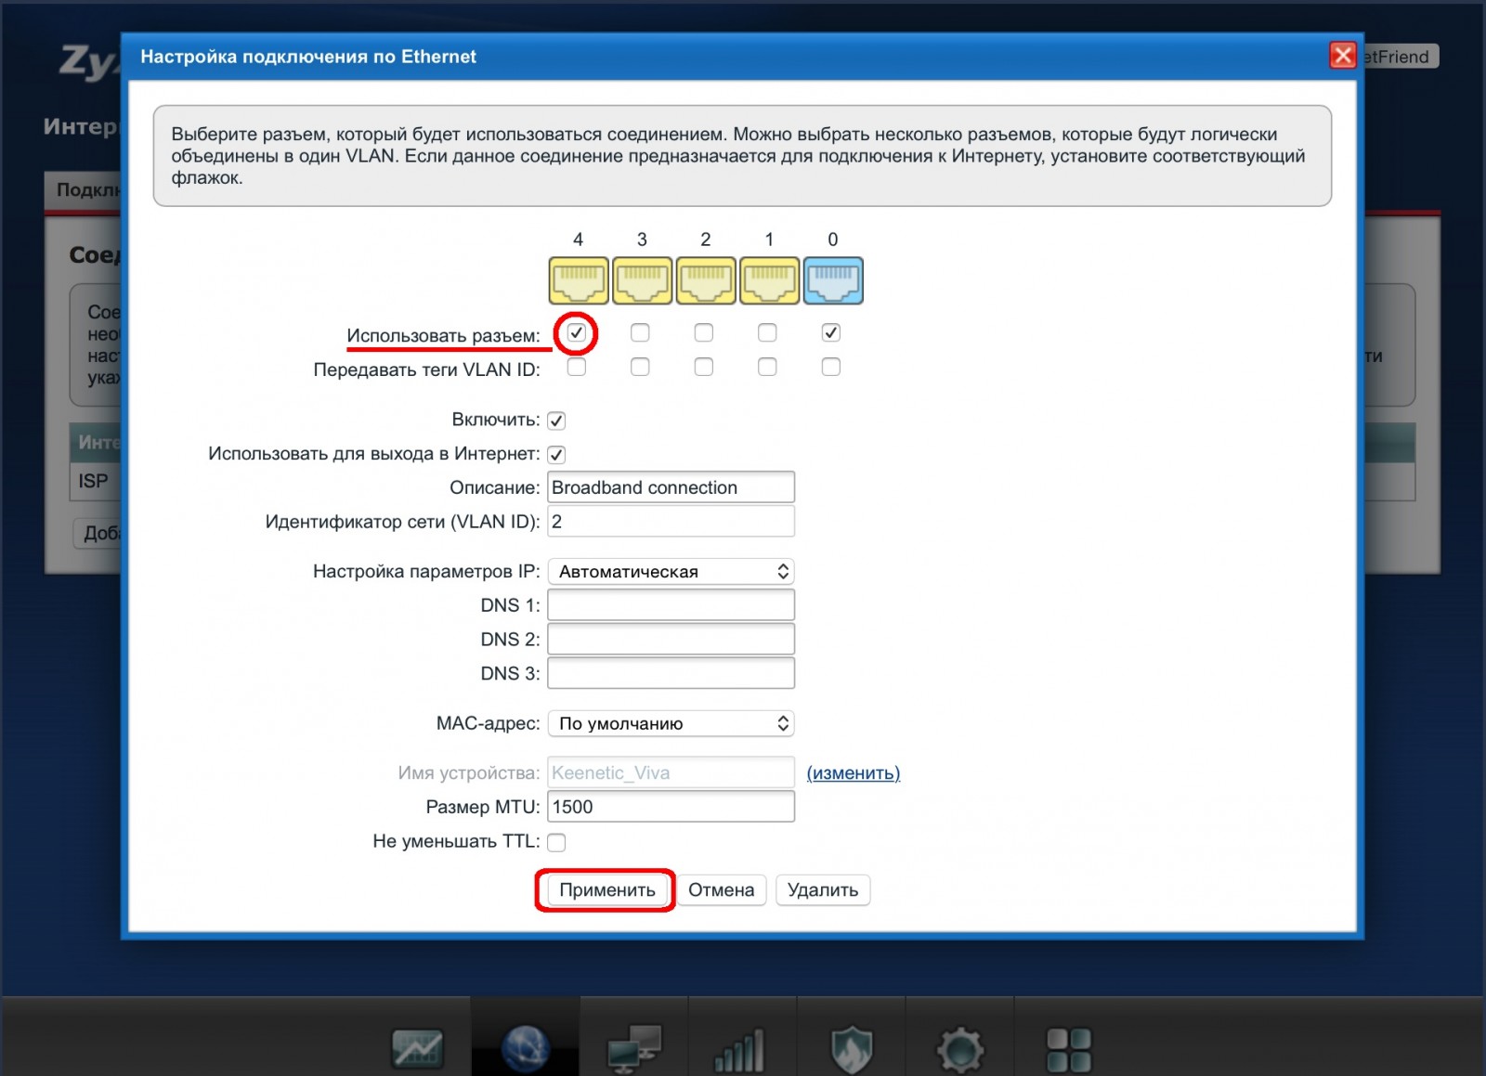
Task: Click the 'Передавать теги VLAN ID:' label
Action: click(x=426, y=369)
